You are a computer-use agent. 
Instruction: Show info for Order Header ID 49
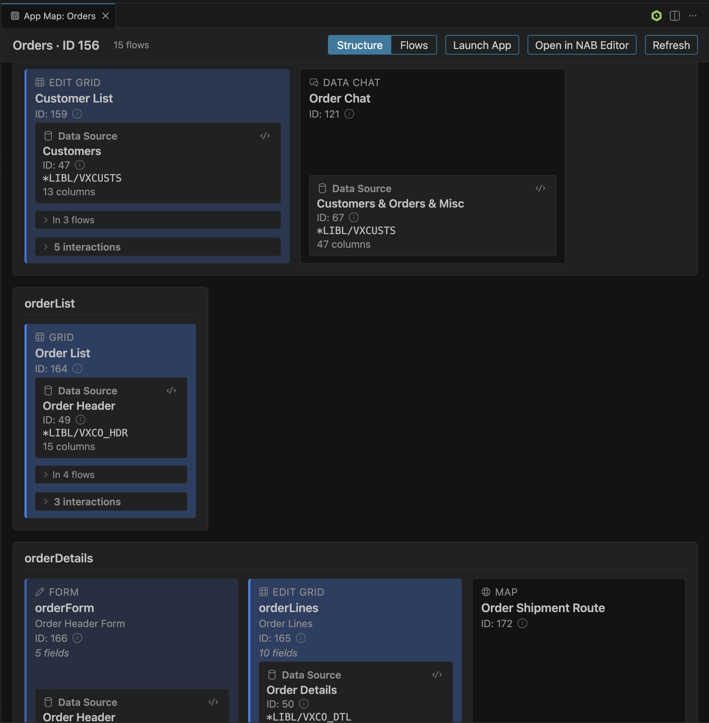tap(80, 420)
